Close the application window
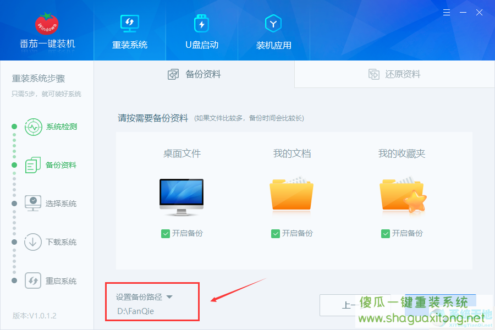495x330 pixels. tap(479, 13)
